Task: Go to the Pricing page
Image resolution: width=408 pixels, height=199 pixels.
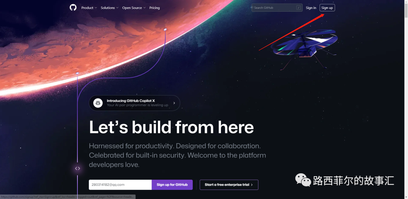Action: click(155, 8)
